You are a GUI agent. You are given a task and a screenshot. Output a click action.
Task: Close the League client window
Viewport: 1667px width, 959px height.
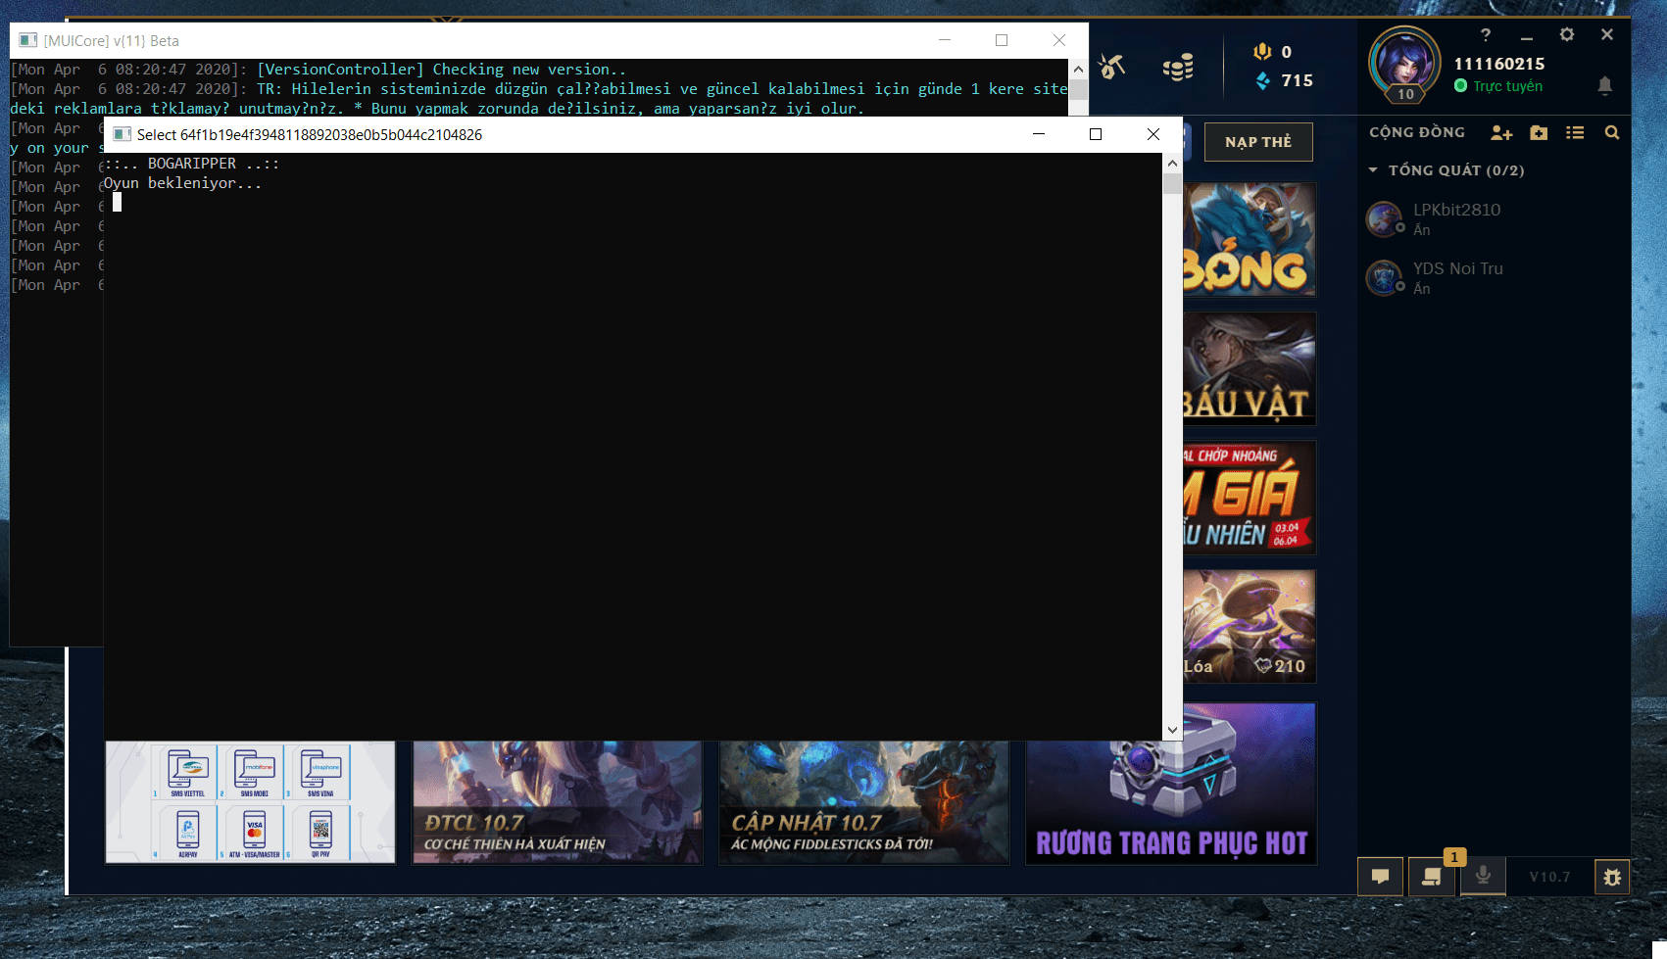[1607, 34]
